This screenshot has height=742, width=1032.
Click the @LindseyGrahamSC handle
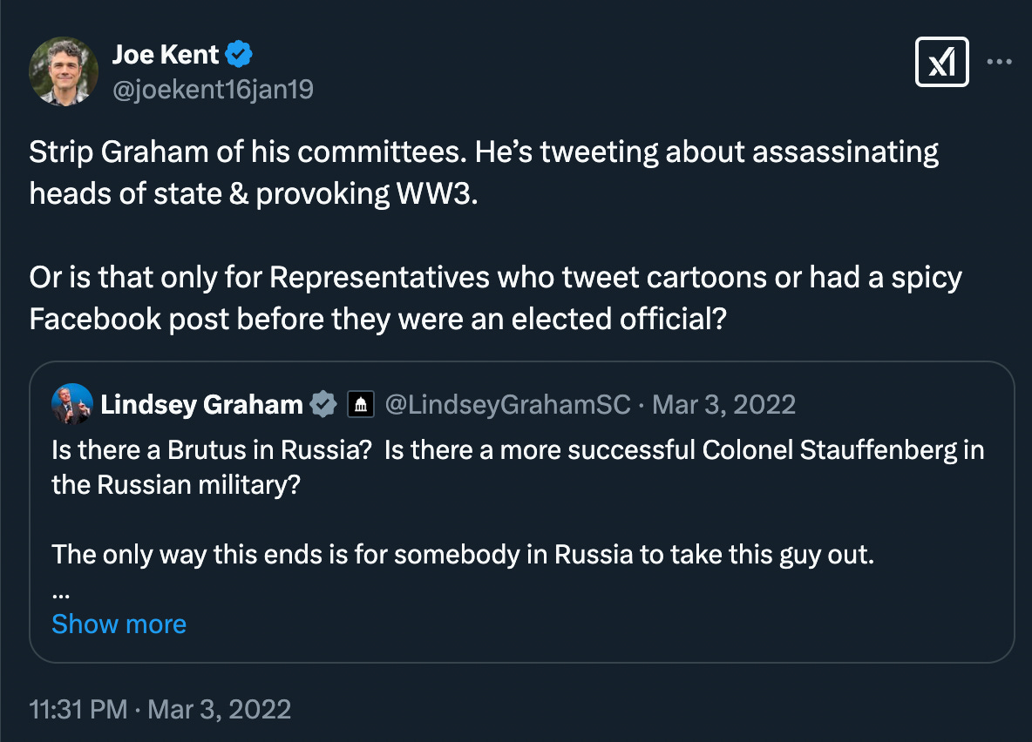508,404
